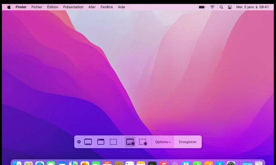Open Music from the Dock
This screenshot has height=165, width=276.
(x=164, y=163)
